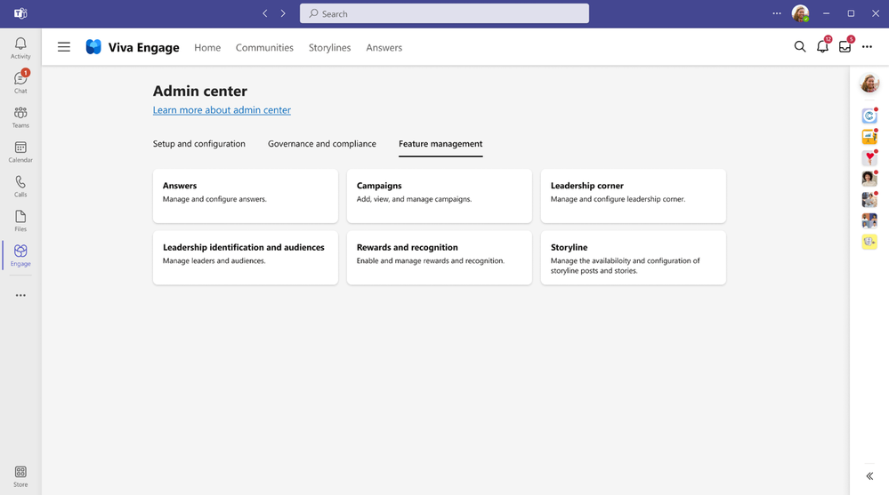This screenshot has height=495, width=889.
Task: Show more apps via sidebar ellipsis
Action: 20,295
